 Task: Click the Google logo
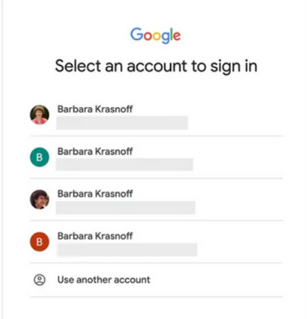(x=156, y=35)
